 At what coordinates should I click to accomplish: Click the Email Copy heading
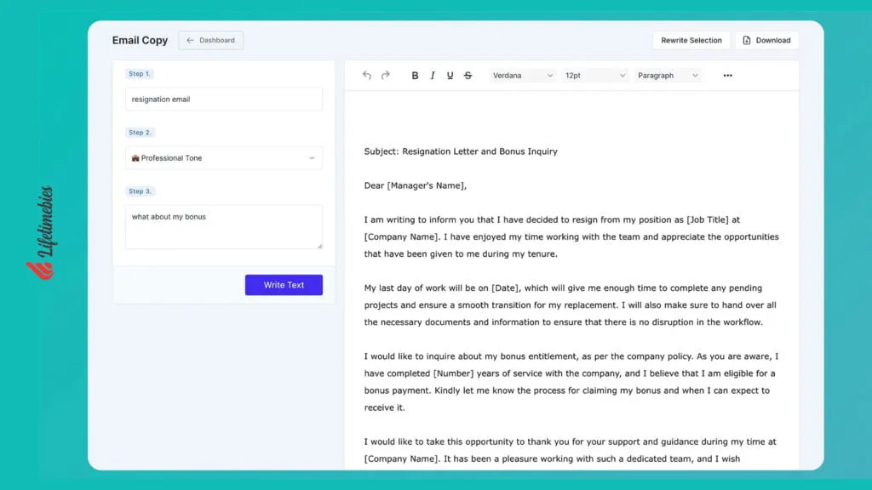pyautogui.click(x=140, y=40)
